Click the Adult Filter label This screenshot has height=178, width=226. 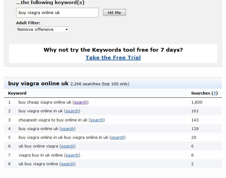(x=28, y=23)
